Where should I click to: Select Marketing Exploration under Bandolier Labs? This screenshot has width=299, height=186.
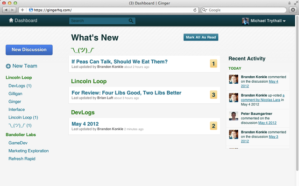point(28,151)
